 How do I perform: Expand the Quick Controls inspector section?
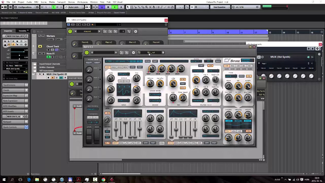[x=15, y=127]
